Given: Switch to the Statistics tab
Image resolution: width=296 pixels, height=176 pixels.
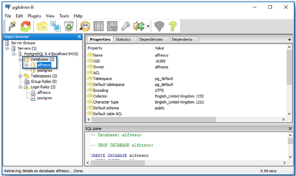Looking at the screenshot, I should click(x=123, y=39).
